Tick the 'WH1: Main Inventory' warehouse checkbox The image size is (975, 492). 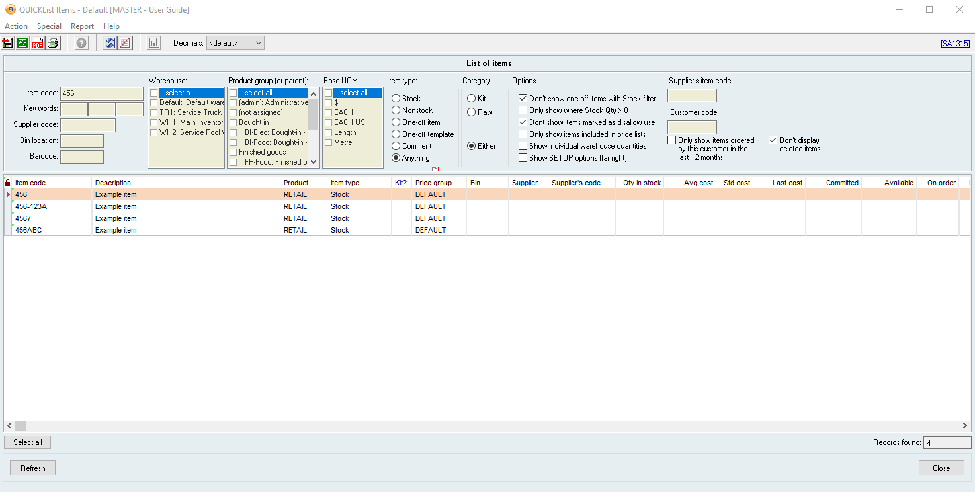click(153, 122)
